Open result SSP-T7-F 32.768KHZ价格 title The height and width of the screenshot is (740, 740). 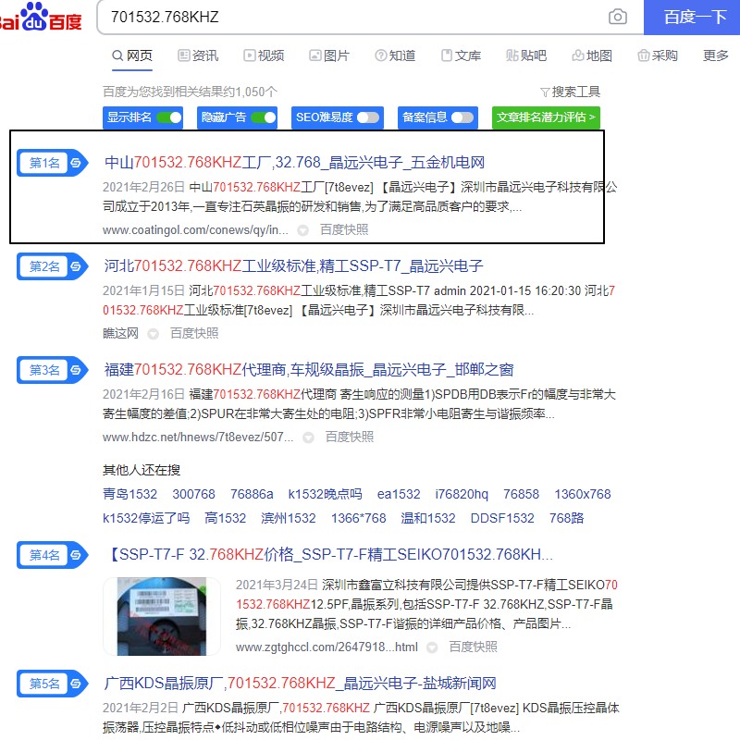pyautogui.click(x=331, y=554)
